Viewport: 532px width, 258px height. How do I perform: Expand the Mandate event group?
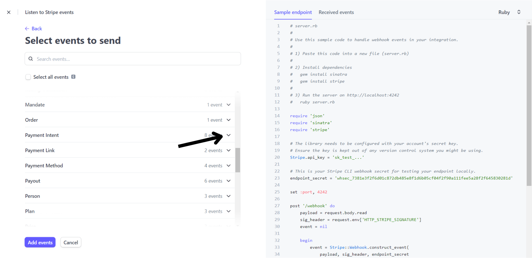coord(228,105)
